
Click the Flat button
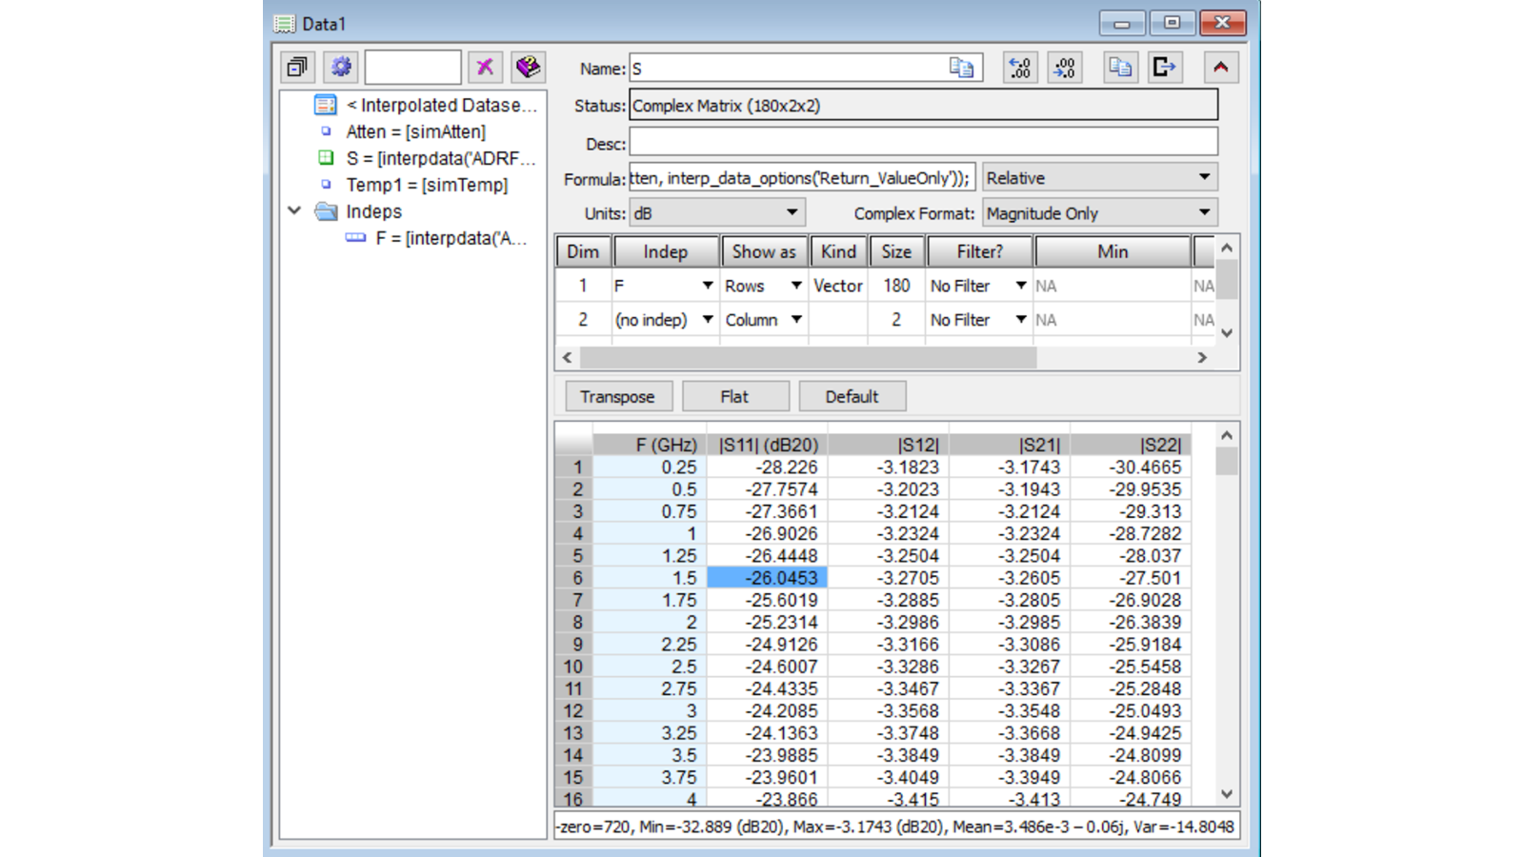[x=734, y=397]
